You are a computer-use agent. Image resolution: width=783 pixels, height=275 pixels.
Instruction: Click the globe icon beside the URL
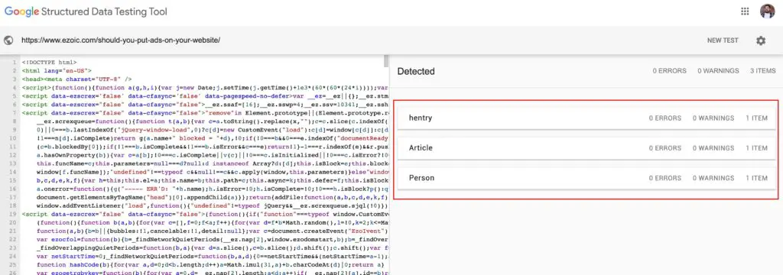click(x=8, y=40)
